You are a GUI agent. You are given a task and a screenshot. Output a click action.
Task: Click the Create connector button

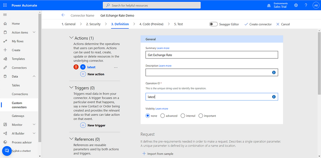(258, 24)
